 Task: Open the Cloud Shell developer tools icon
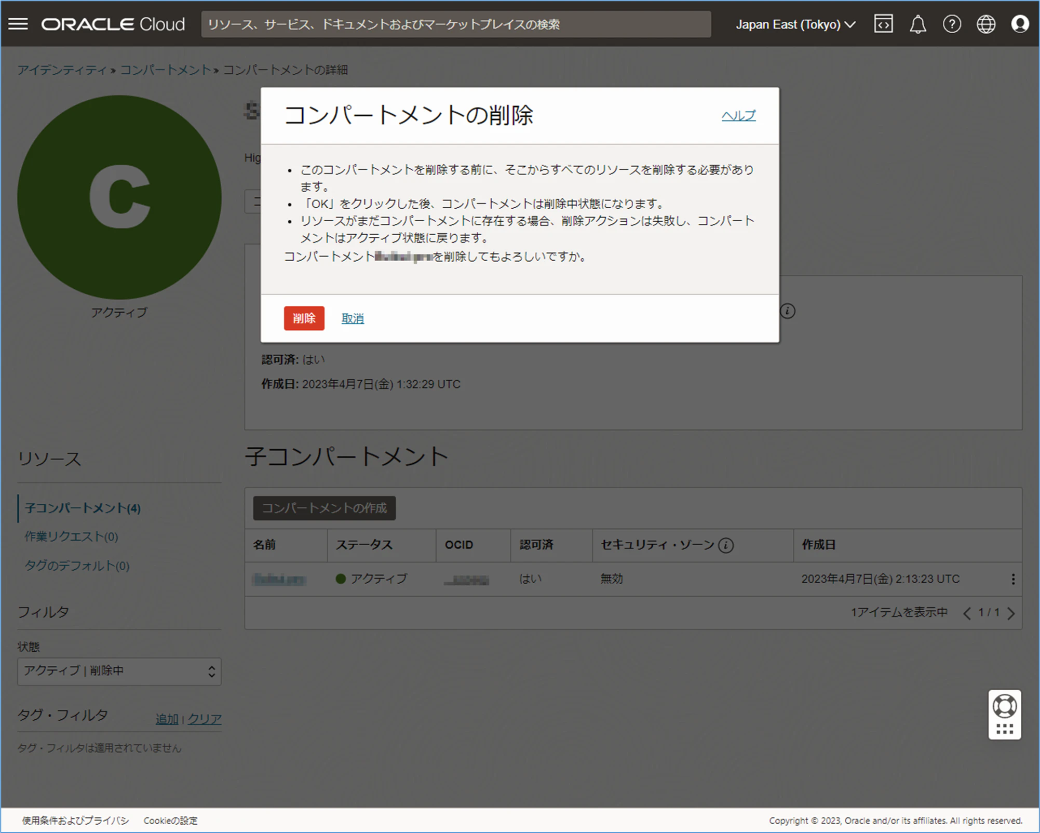(x=883, y=24)
